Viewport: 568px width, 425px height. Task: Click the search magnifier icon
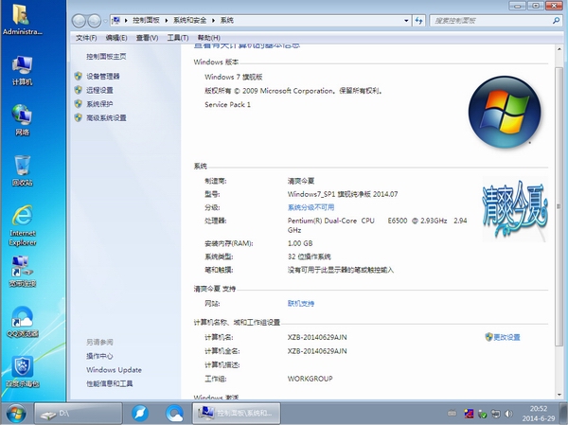click(556, 21)
